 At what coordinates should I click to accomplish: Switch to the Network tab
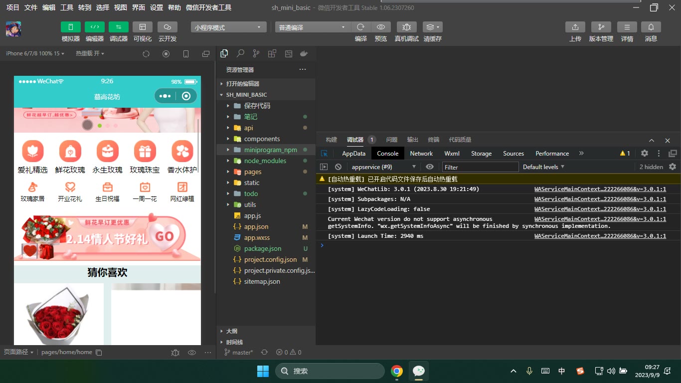point(421,154)
